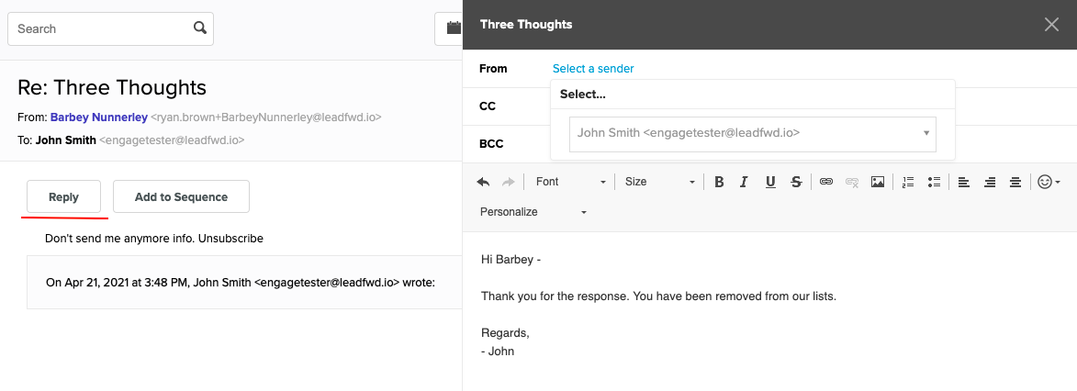
Task: Click the redo arrow in editor toolbar
Action: 509,182
